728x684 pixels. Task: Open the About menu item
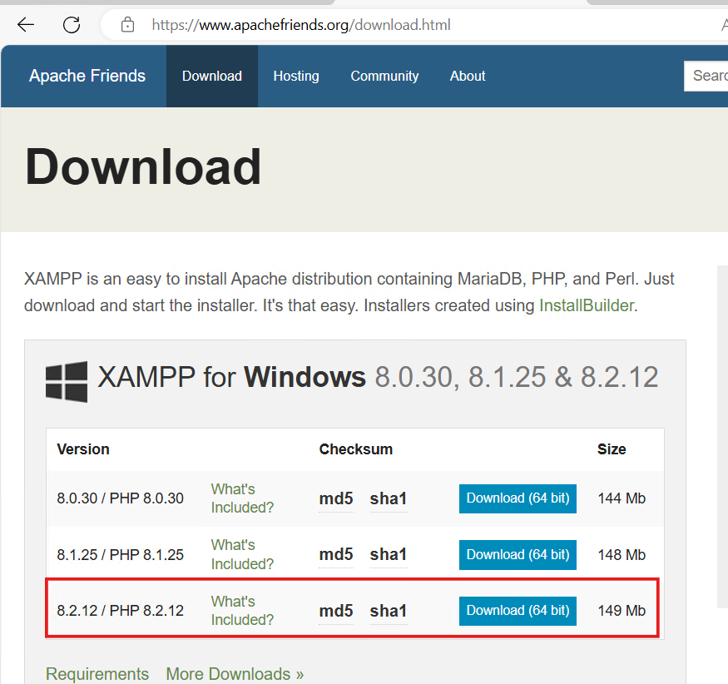click(x=468, y=76)
